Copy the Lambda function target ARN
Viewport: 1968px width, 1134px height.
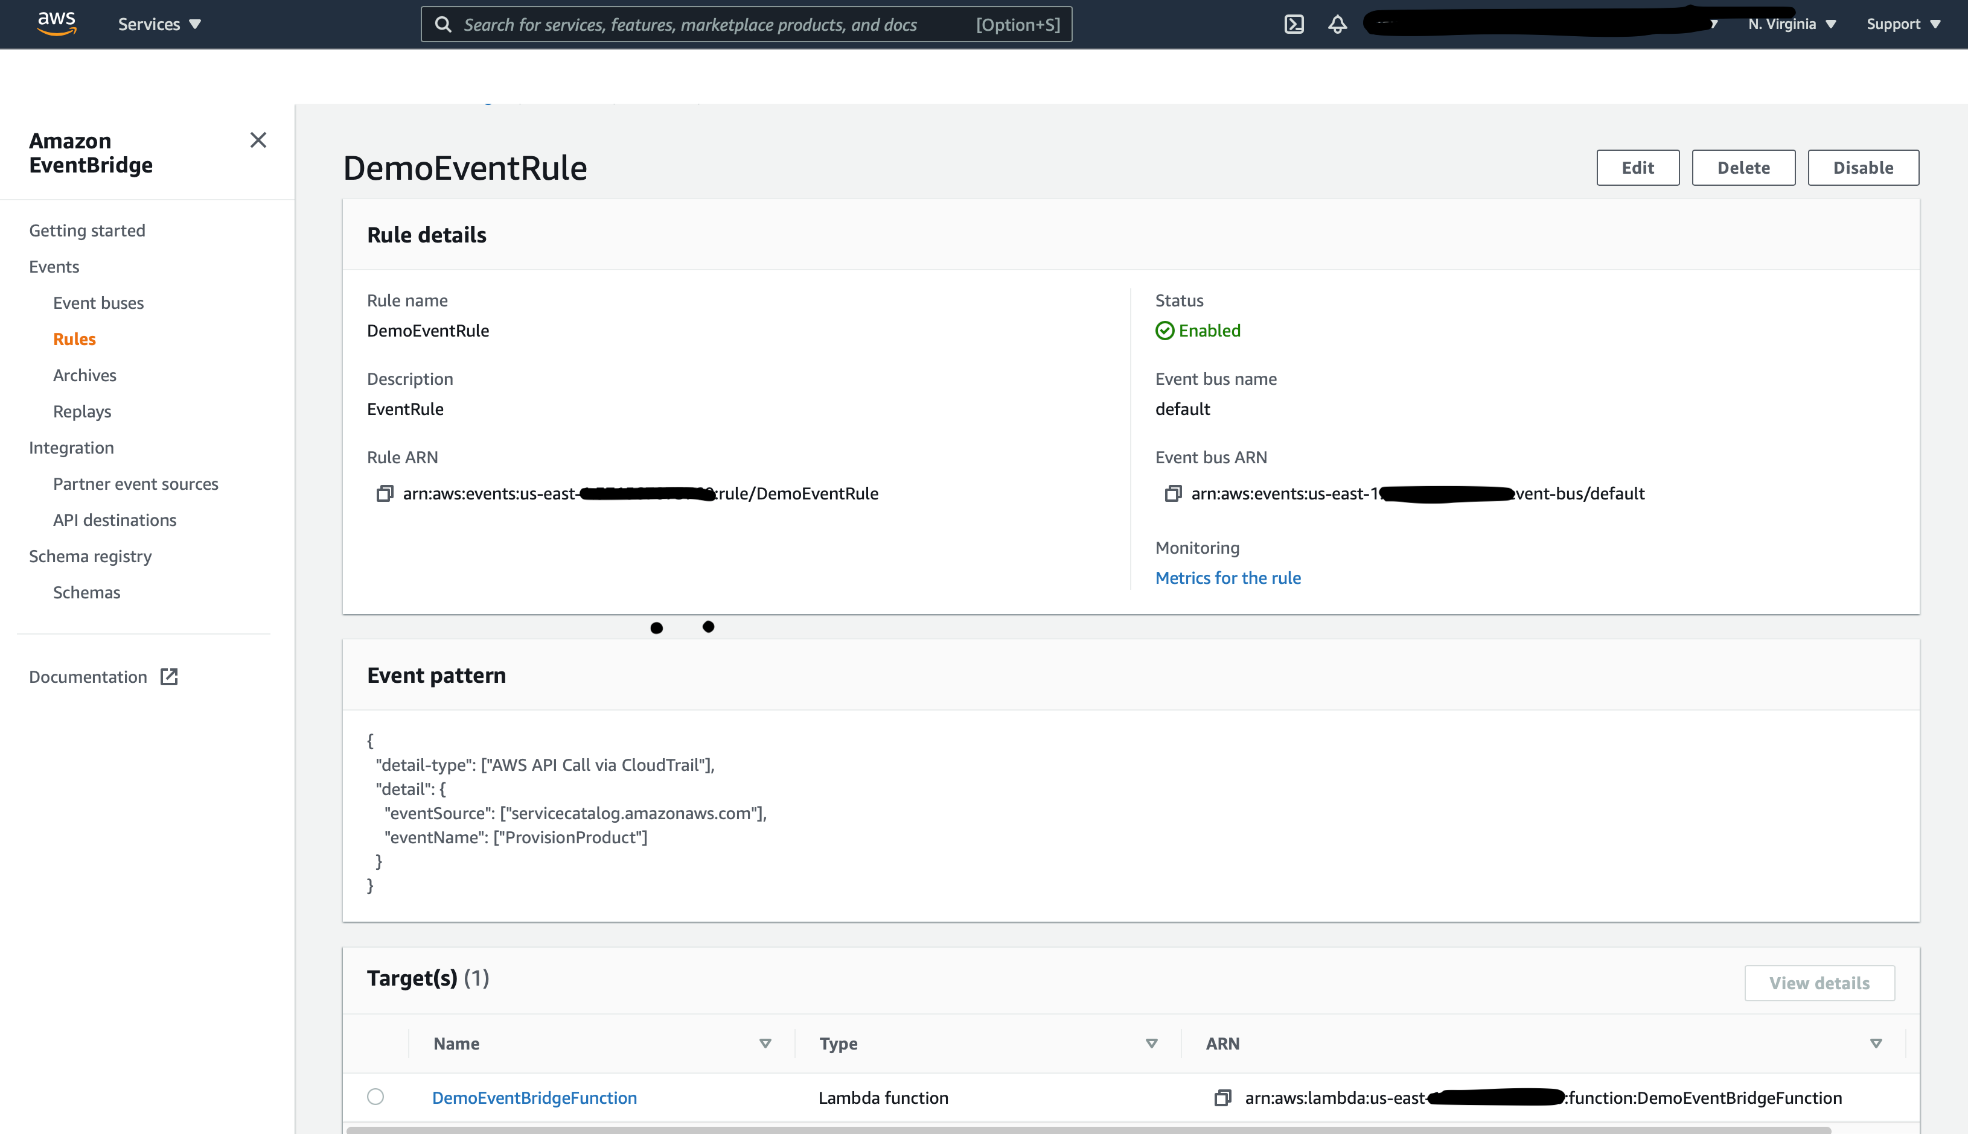coord(1223,1098)
